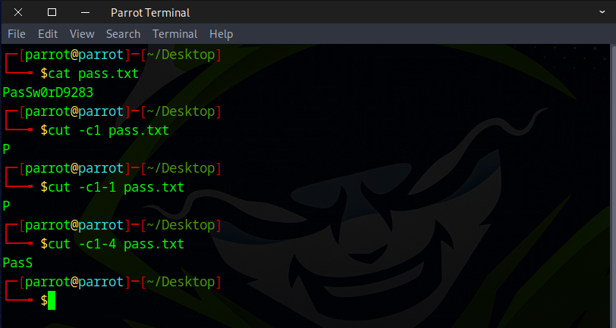Click the Parrot Terminal window title
Viewport: 616px width, 328px height.
pos(150,13)
